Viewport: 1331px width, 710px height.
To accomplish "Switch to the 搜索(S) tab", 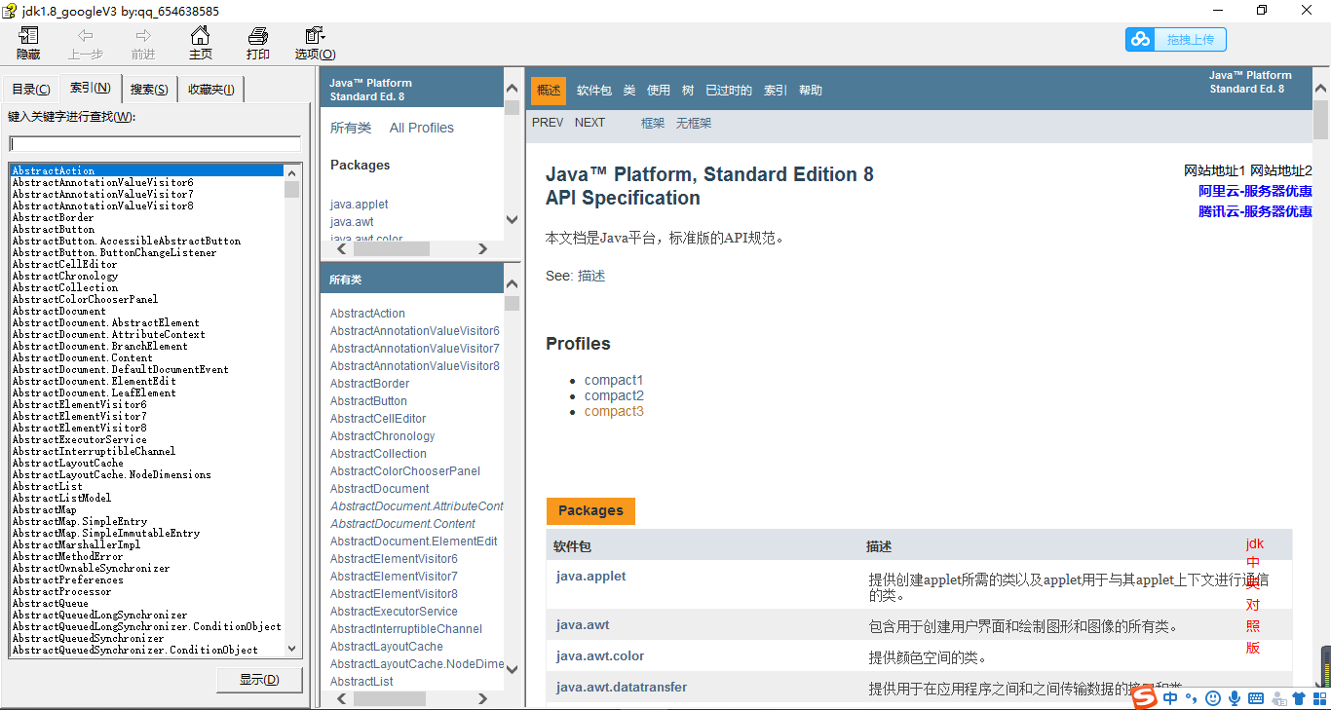I will pos(147,89).
